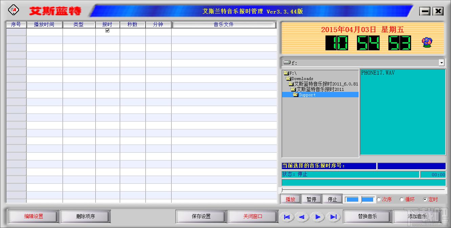Click the flower icon beside the clock
Screen dimensions: 451x228
coord(427,43)
